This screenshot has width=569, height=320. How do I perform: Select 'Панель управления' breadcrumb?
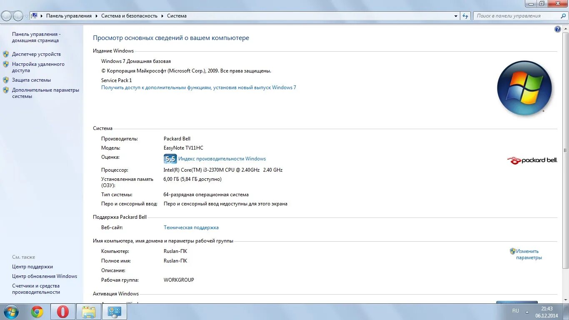tap(69, 16)
